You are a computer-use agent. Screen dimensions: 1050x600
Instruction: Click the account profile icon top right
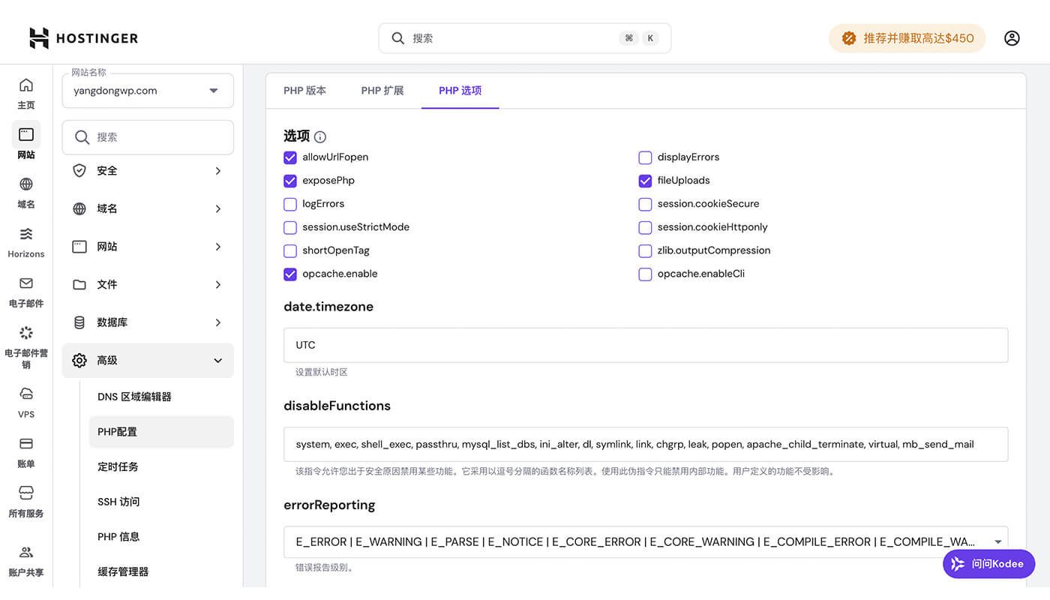point(1012,37)
